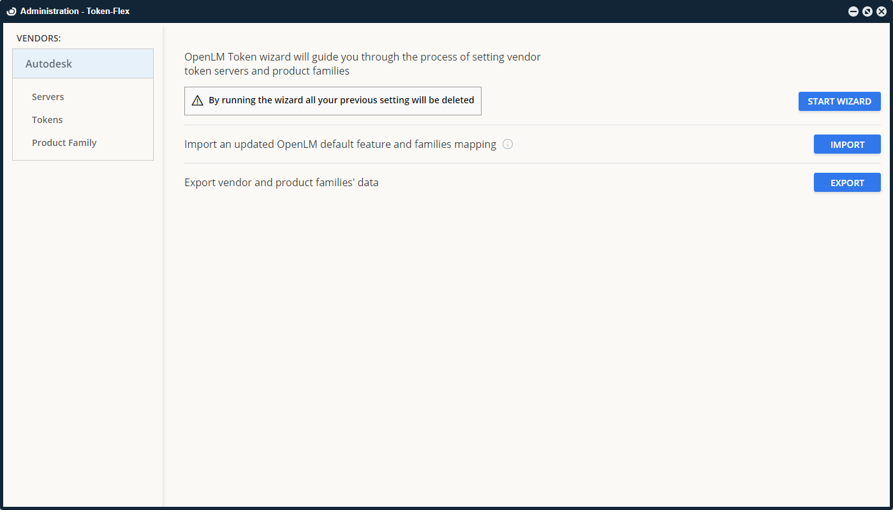Click the OpenLM logo in the title bar
This screenshot has width=893, height=510.
(10, 11)
